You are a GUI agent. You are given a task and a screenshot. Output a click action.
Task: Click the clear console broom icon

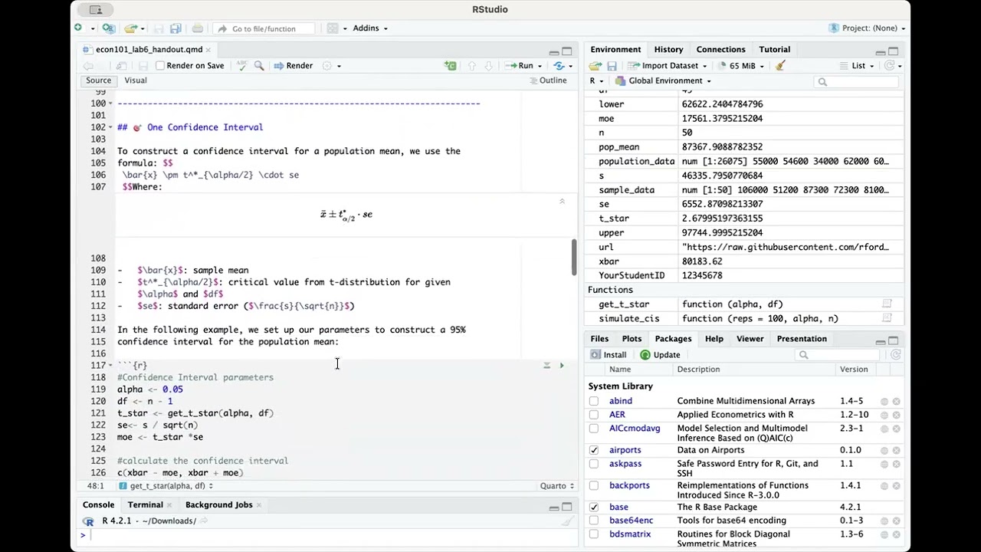tap(568, 521)
